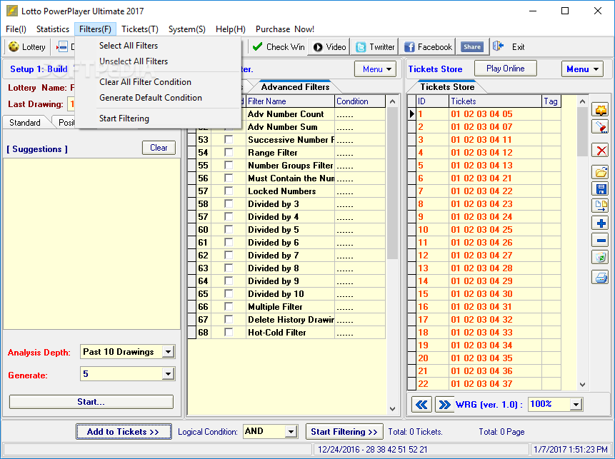
Task: Open the System(S) menu
Action: (186, 29)
